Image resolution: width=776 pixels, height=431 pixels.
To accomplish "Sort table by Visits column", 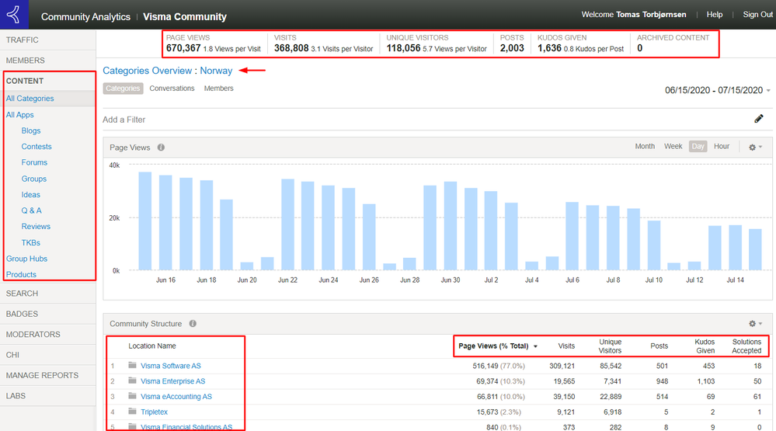I will (x=566, y=346).
